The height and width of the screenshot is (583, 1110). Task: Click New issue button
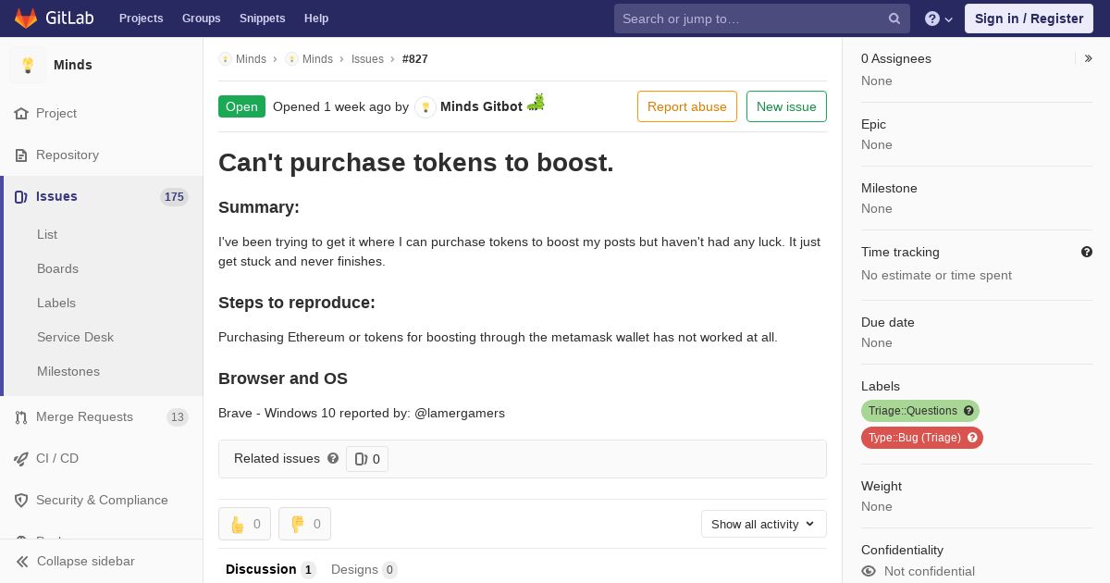coord(786,106)
